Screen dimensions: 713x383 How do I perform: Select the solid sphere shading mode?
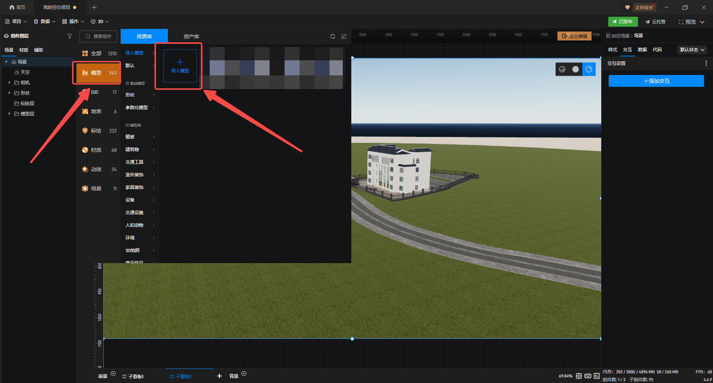[576, 69]
